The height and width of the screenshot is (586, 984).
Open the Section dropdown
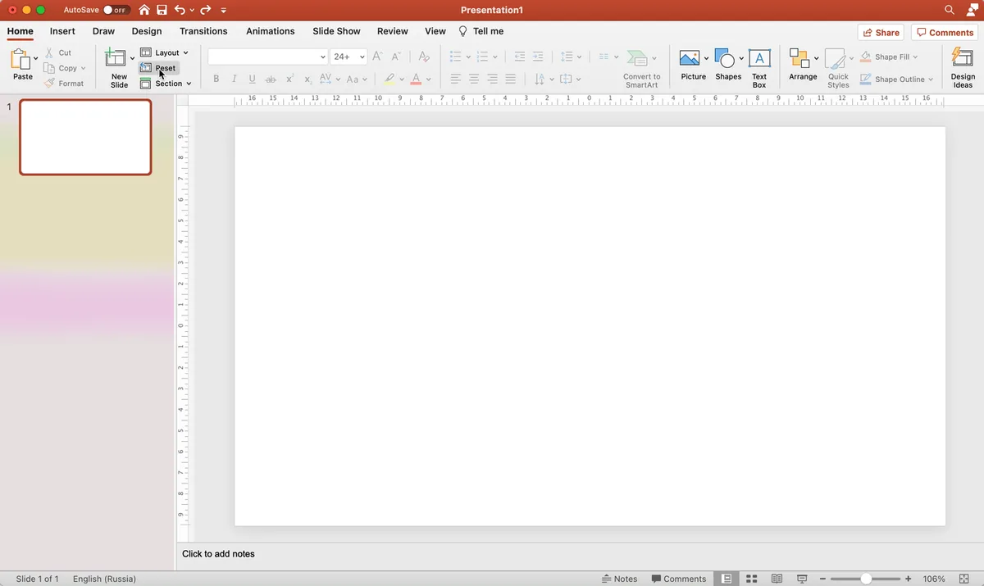[165, 84]
